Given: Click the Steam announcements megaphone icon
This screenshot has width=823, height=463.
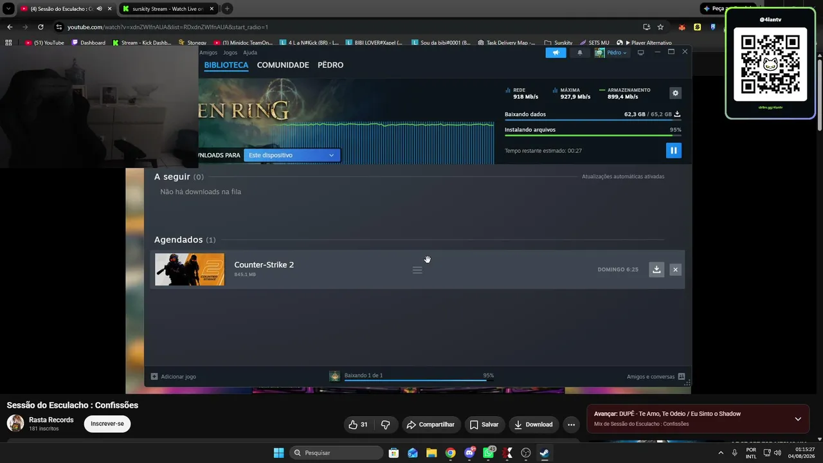Looking at the screenshot, I should coord(556,53).
